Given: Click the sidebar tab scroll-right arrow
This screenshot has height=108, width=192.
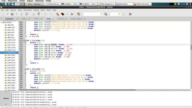Looking at the screenshot, I should [x=17, y=19].
